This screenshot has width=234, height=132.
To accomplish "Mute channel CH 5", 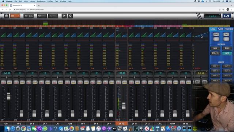I will [x=54, y=82].
